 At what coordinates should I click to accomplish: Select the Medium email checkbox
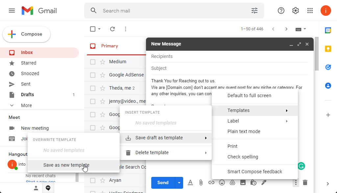click(93, 62)
